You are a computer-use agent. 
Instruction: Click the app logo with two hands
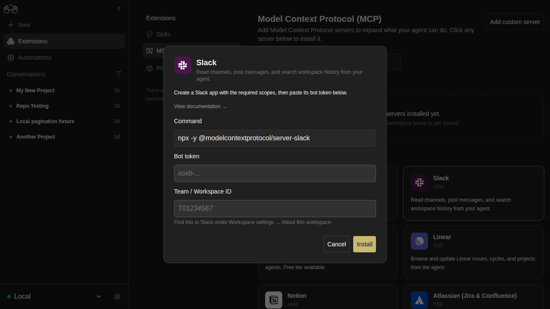pyautogui.click(x=11, y=9)
